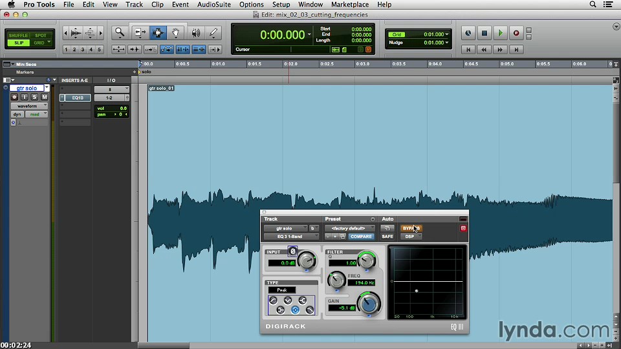Open the DSP format dropdown
This screenshot has height=349, width=621.
411,237
